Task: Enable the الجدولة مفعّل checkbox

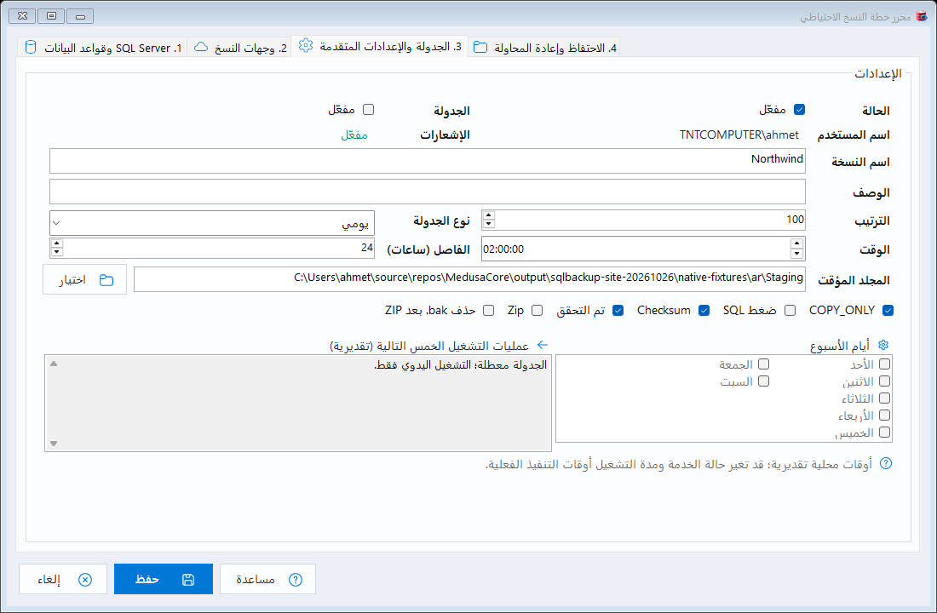Action: (x=369, y=110)
